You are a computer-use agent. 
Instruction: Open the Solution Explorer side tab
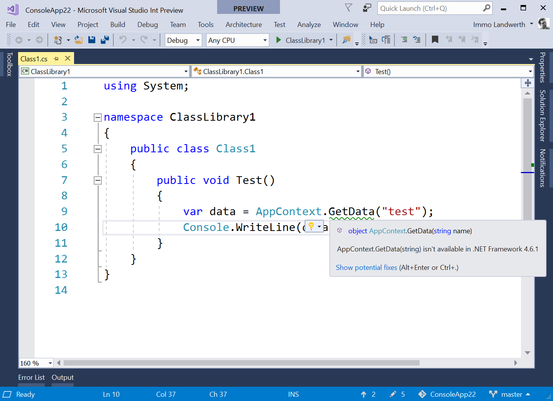pos(542,116)
